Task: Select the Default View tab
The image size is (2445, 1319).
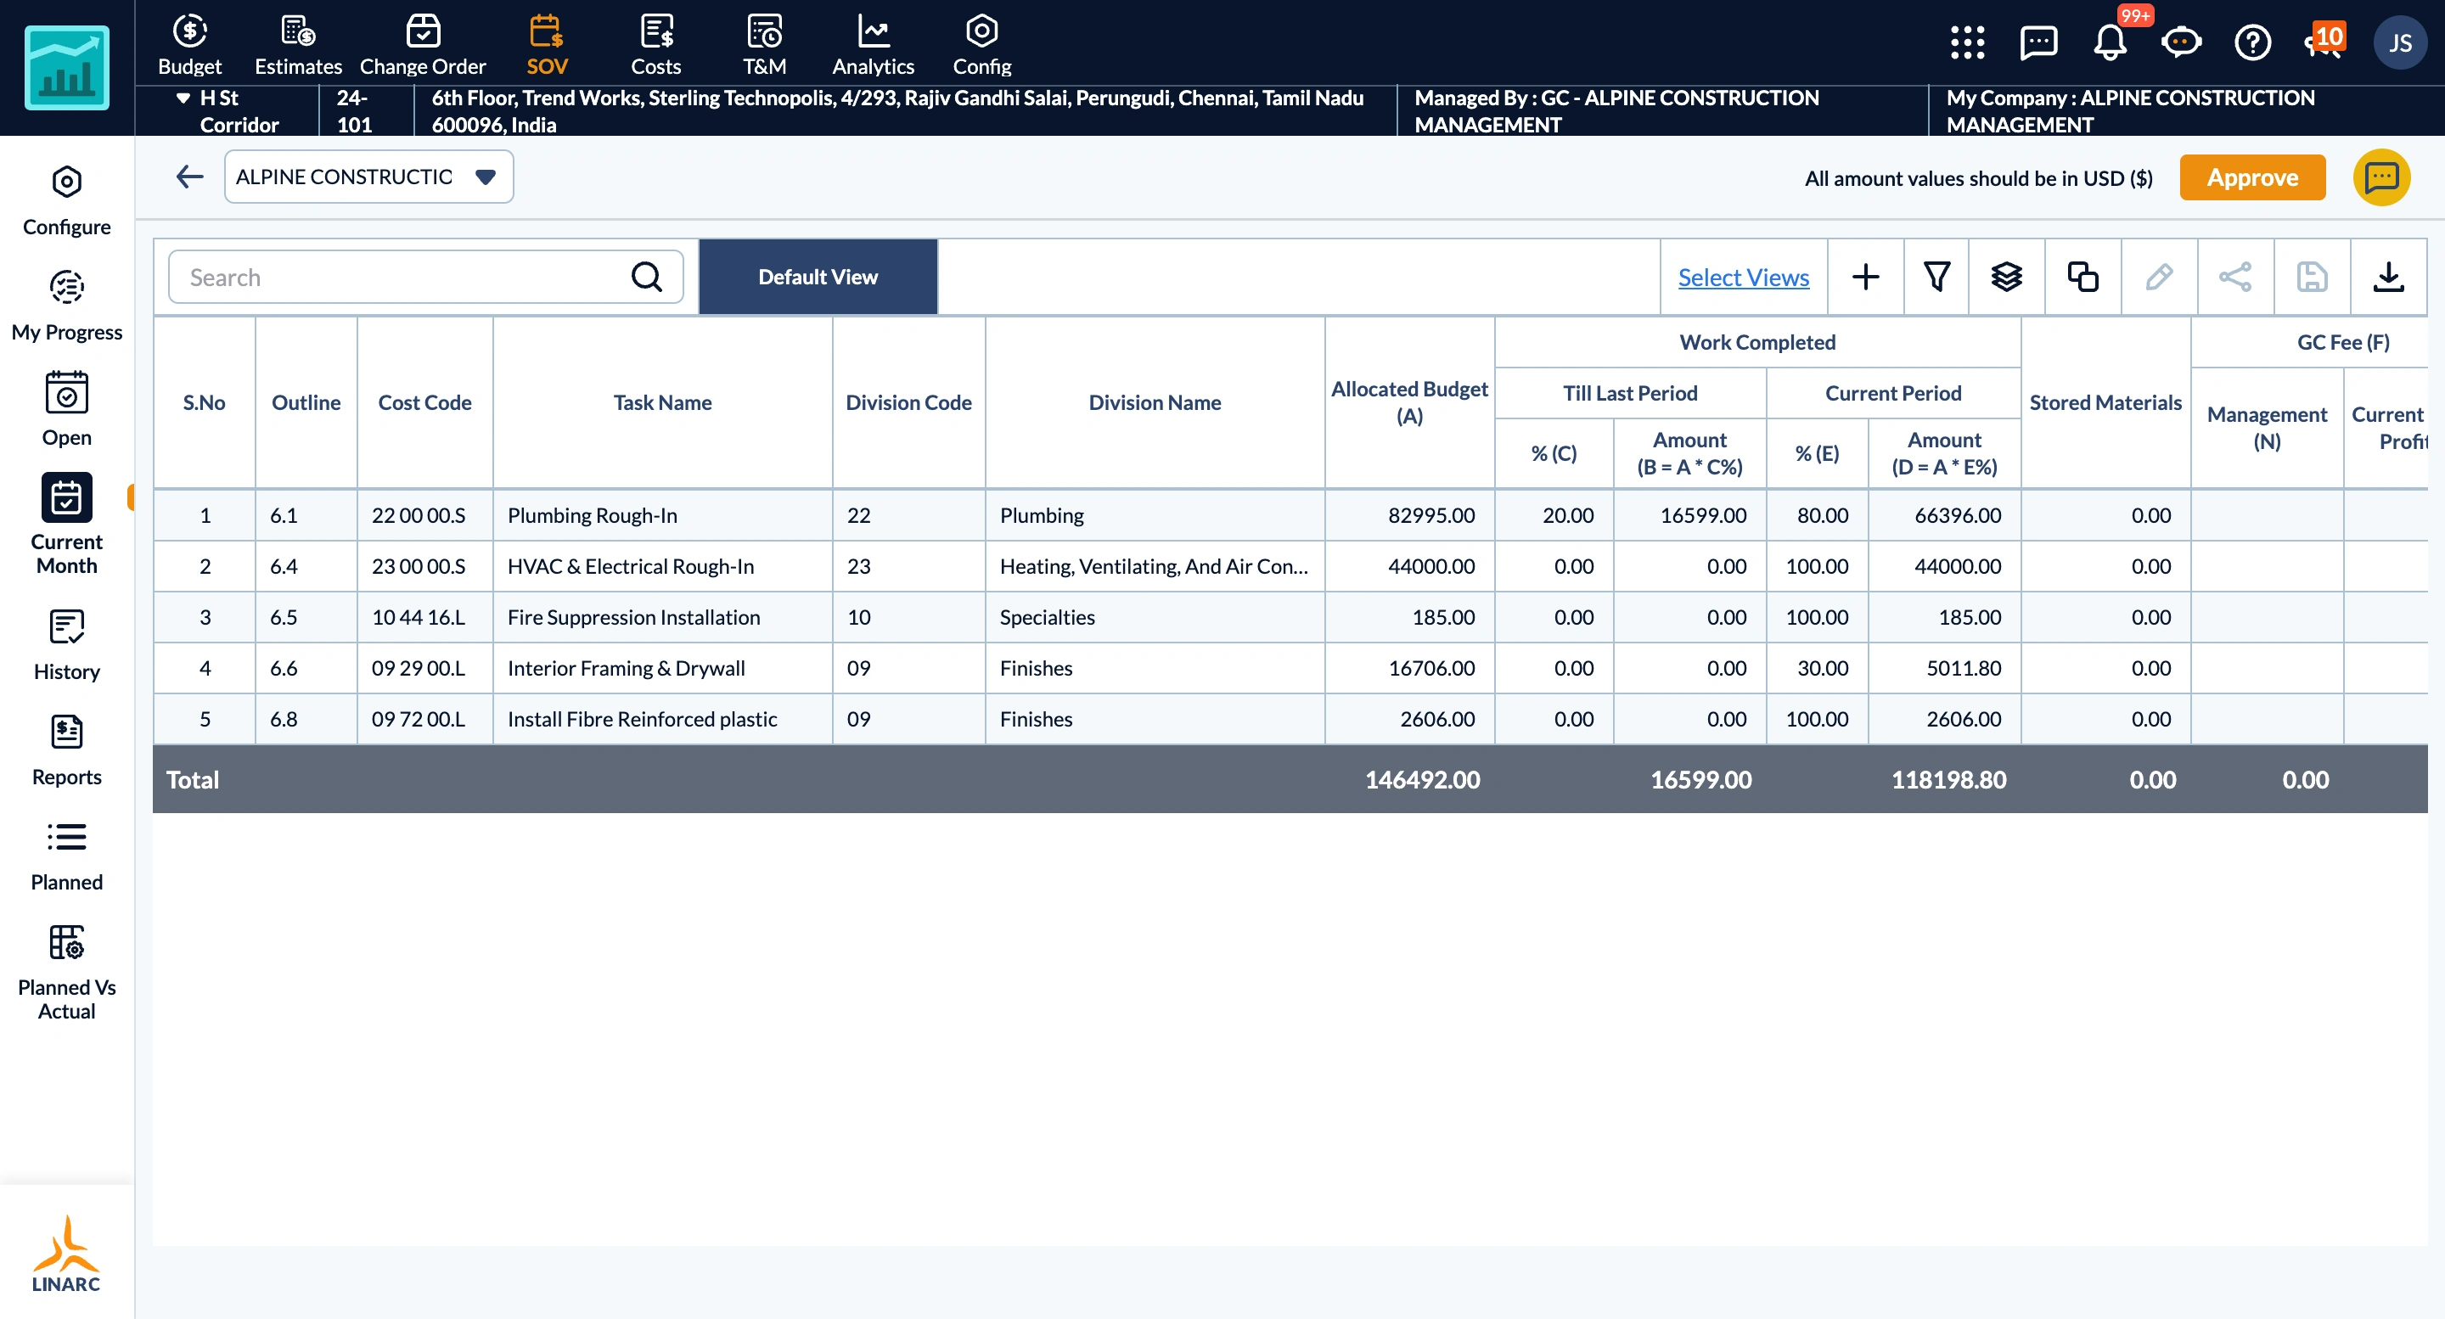Action: tap(818, 277)
